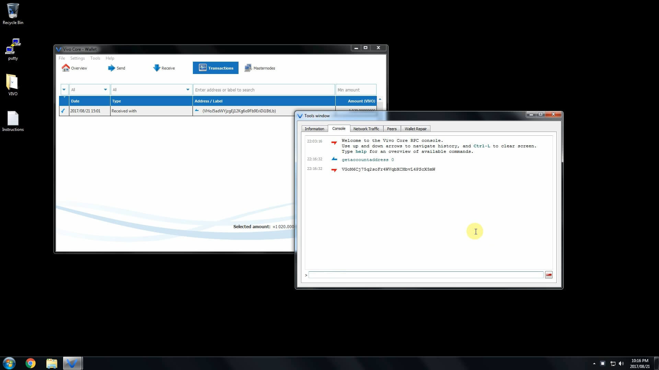Click inside the Min amount field
Image resolution: width=659 pixels, height=370 pixels.
click(x=356, y=89)
